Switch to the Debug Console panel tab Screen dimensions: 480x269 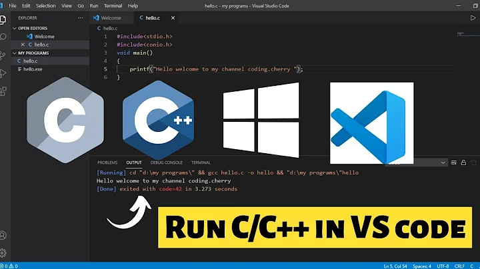click(166, 162)
